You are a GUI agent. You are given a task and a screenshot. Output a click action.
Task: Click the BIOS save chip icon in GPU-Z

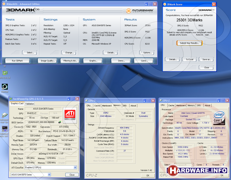60,122
